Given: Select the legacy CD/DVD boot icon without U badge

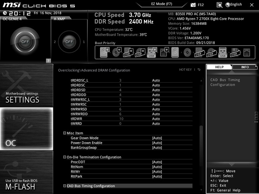Looking at the screenshot, I should tap(187, 52).
